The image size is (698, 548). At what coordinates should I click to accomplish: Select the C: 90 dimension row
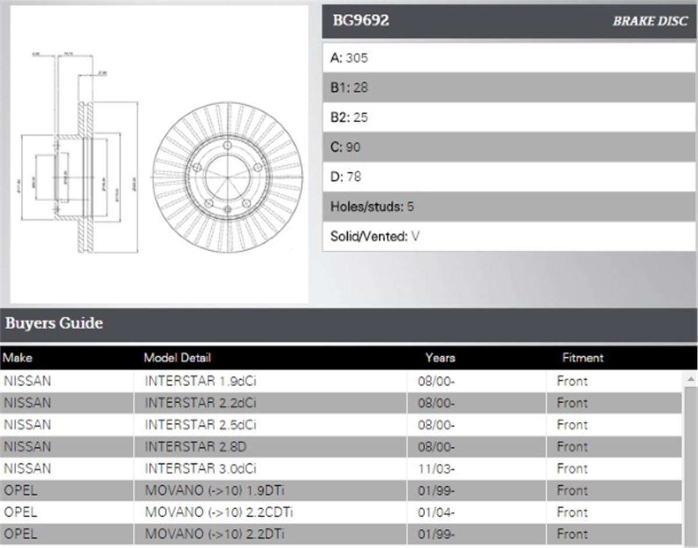coord(509,147)
